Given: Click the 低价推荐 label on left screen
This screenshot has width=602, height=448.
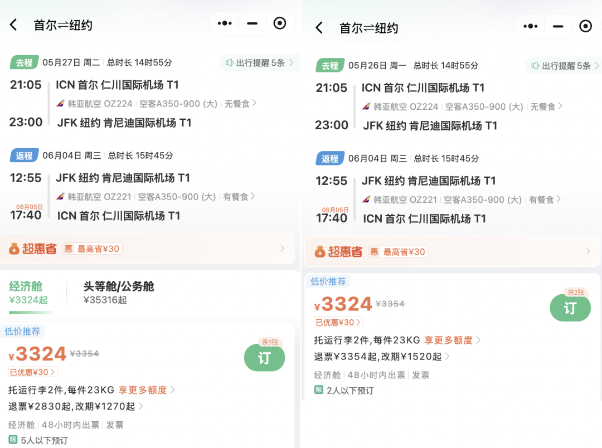Looking at the screenshot, I should click(x=22, y=332).
